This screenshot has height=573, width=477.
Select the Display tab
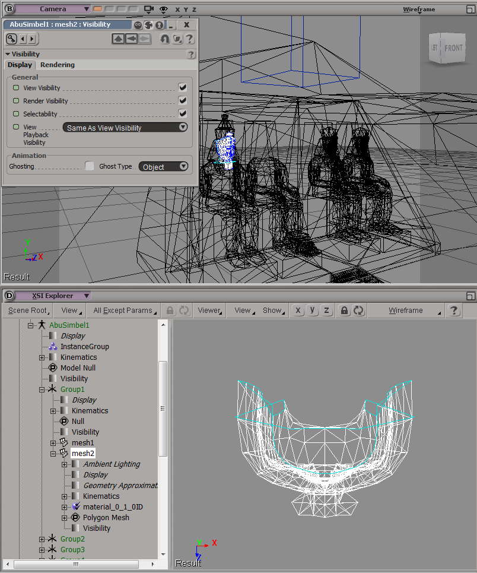(x=20, y=65)
